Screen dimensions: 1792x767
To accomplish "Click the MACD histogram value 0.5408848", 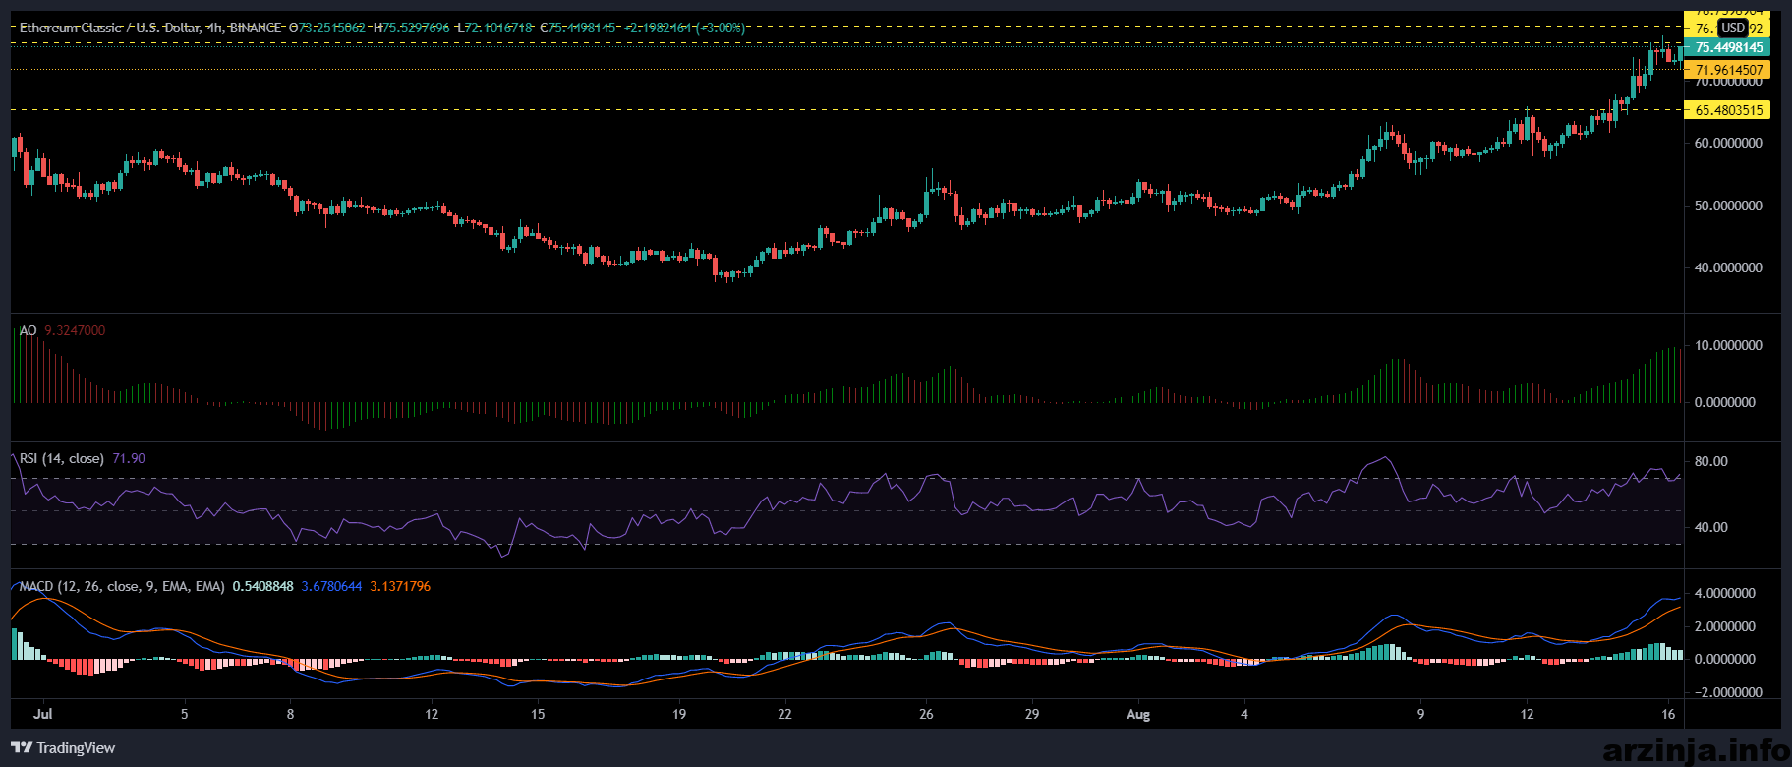I will (x=262, y=586).
